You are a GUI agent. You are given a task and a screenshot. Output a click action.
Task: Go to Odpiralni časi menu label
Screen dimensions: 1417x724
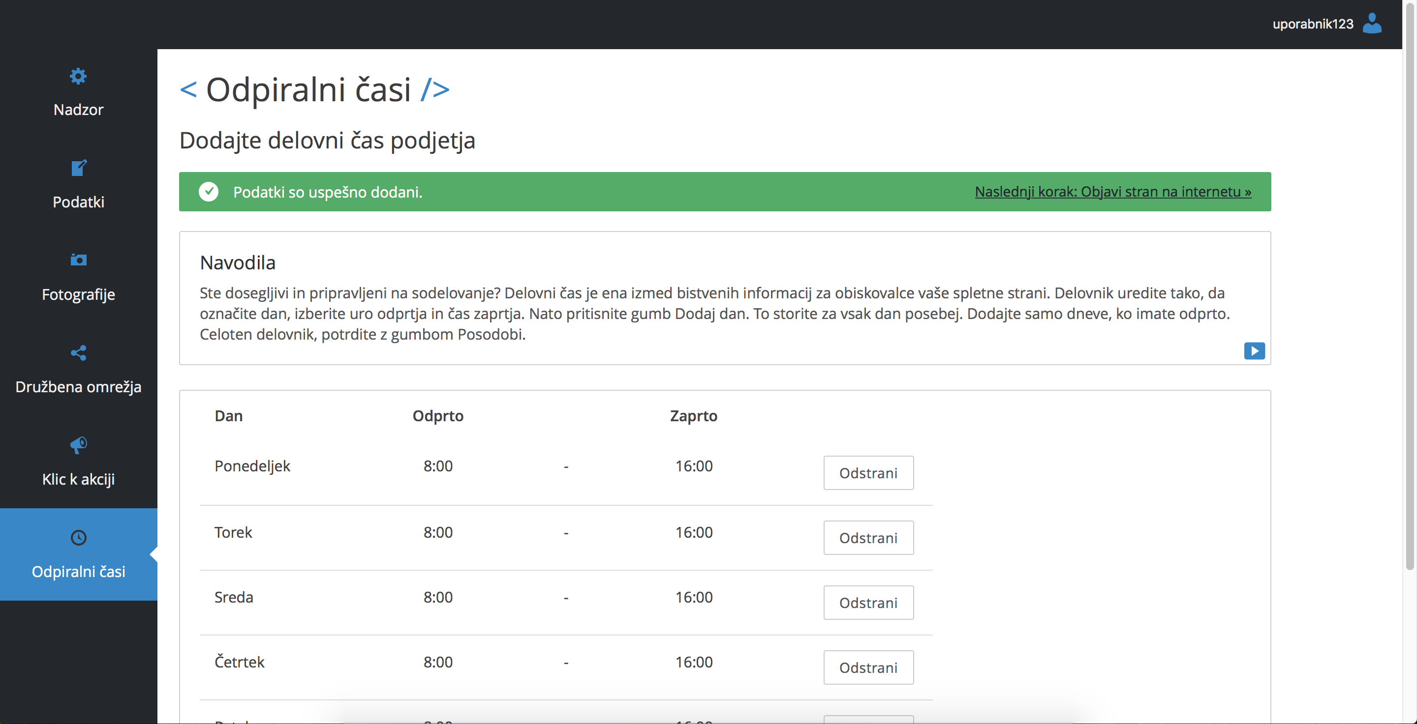pyautogui.click(x=79, y=571)
